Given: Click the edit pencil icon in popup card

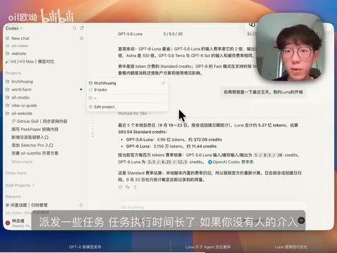Looking at the screenshot, I should click(164, 83).
